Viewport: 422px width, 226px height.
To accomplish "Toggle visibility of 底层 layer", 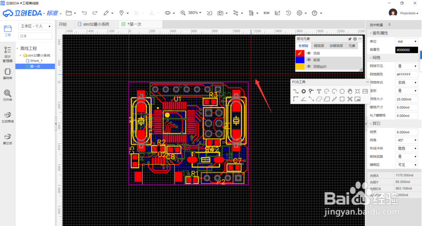I will (309, 60).
